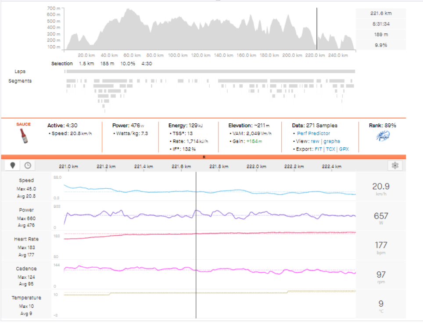Click the Laps bar
The image size is (423, 323).
[x=211, y=72]
